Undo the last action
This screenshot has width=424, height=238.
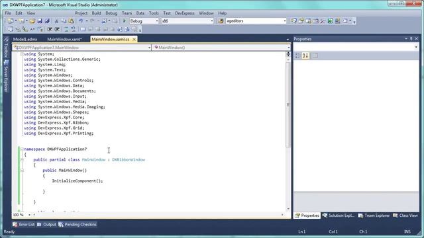coord(81,21)
